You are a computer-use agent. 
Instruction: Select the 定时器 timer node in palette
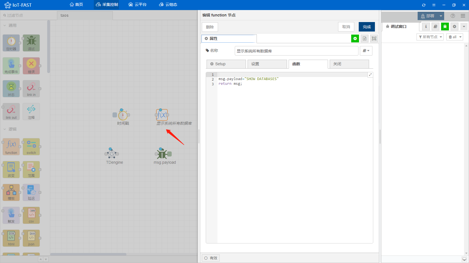click(11, 43)
